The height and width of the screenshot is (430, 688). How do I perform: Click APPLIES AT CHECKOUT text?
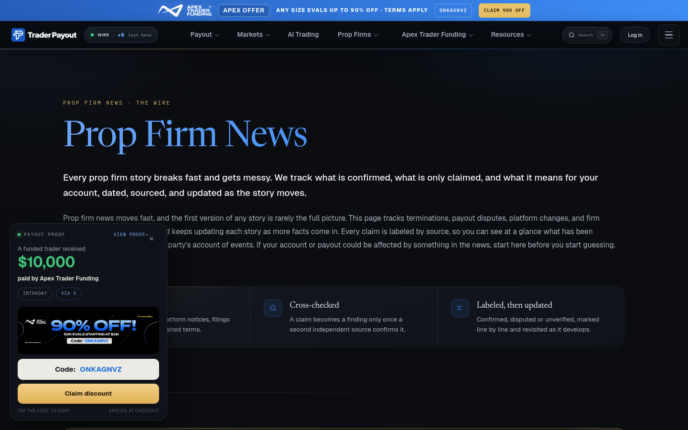point(134,411)
